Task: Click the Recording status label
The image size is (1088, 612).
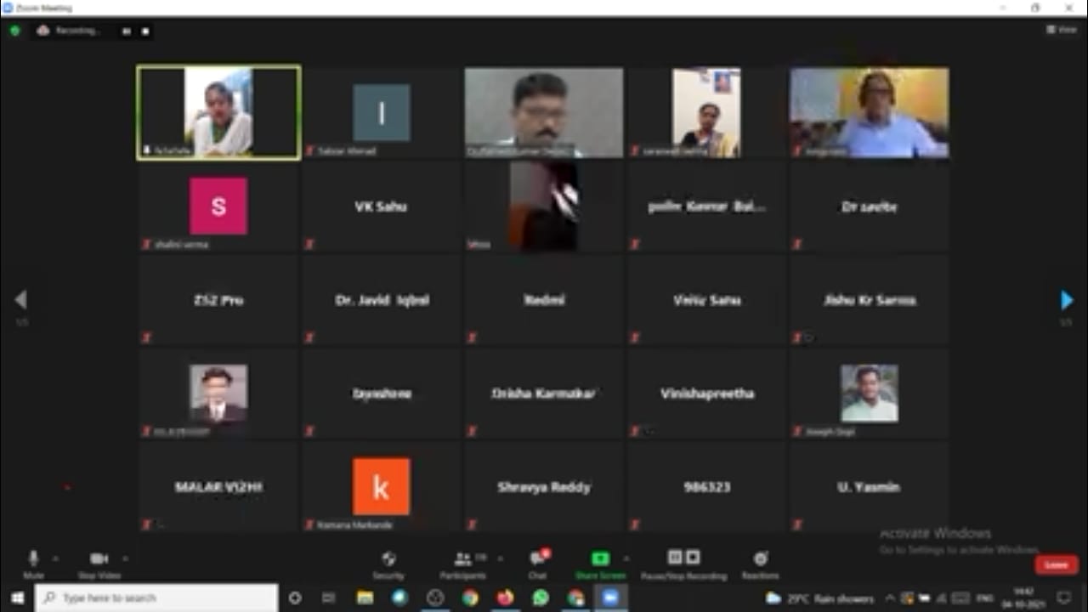Action: tap(76, 31)
